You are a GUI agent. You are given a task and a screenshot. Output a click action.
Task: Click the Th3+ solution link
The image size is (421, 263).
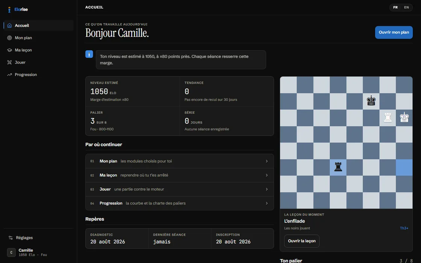click(x=404, y=228)
